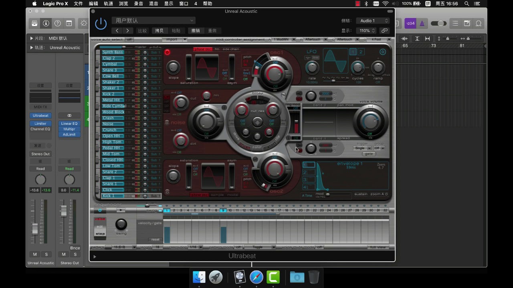The height and width of the screenshot is (288, 513).
Task: Click the full view button
Action: pos(378,247)
